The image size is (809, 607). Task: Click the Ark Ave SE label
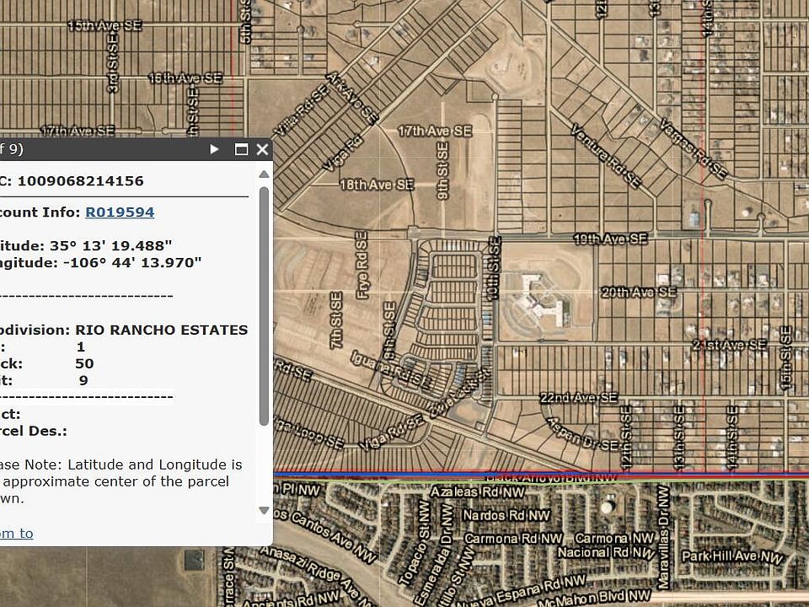tap(352, 98)
